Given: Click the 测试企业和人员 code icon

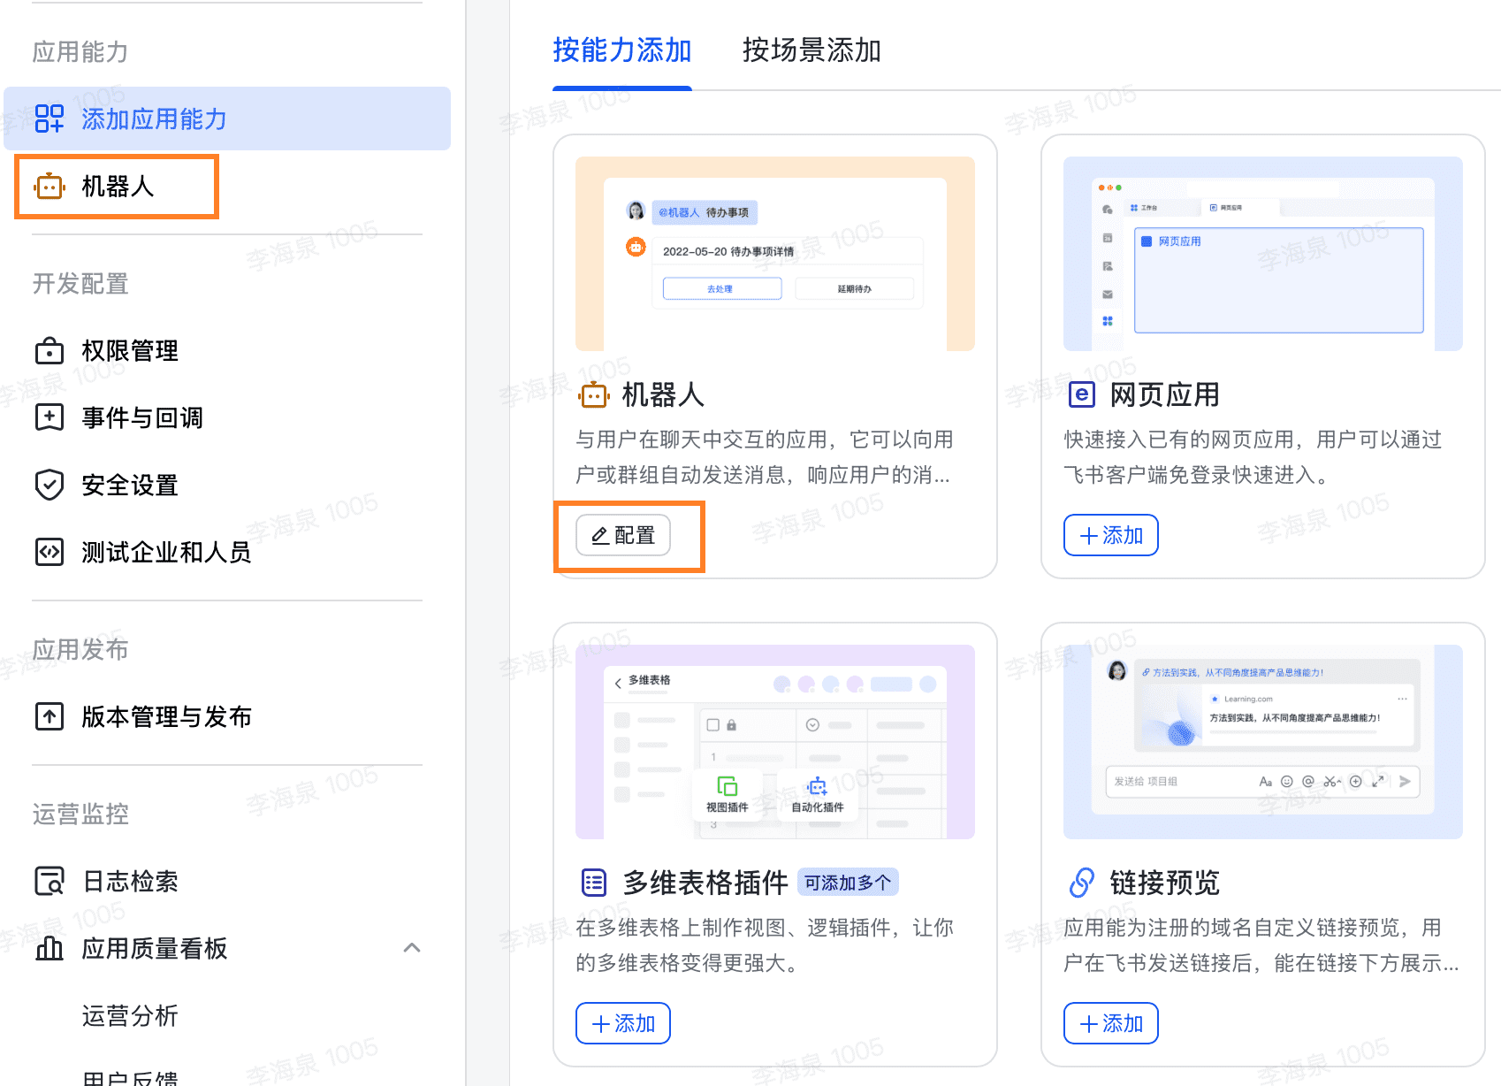Looking at the screenshot, I should tap(50, 552).
